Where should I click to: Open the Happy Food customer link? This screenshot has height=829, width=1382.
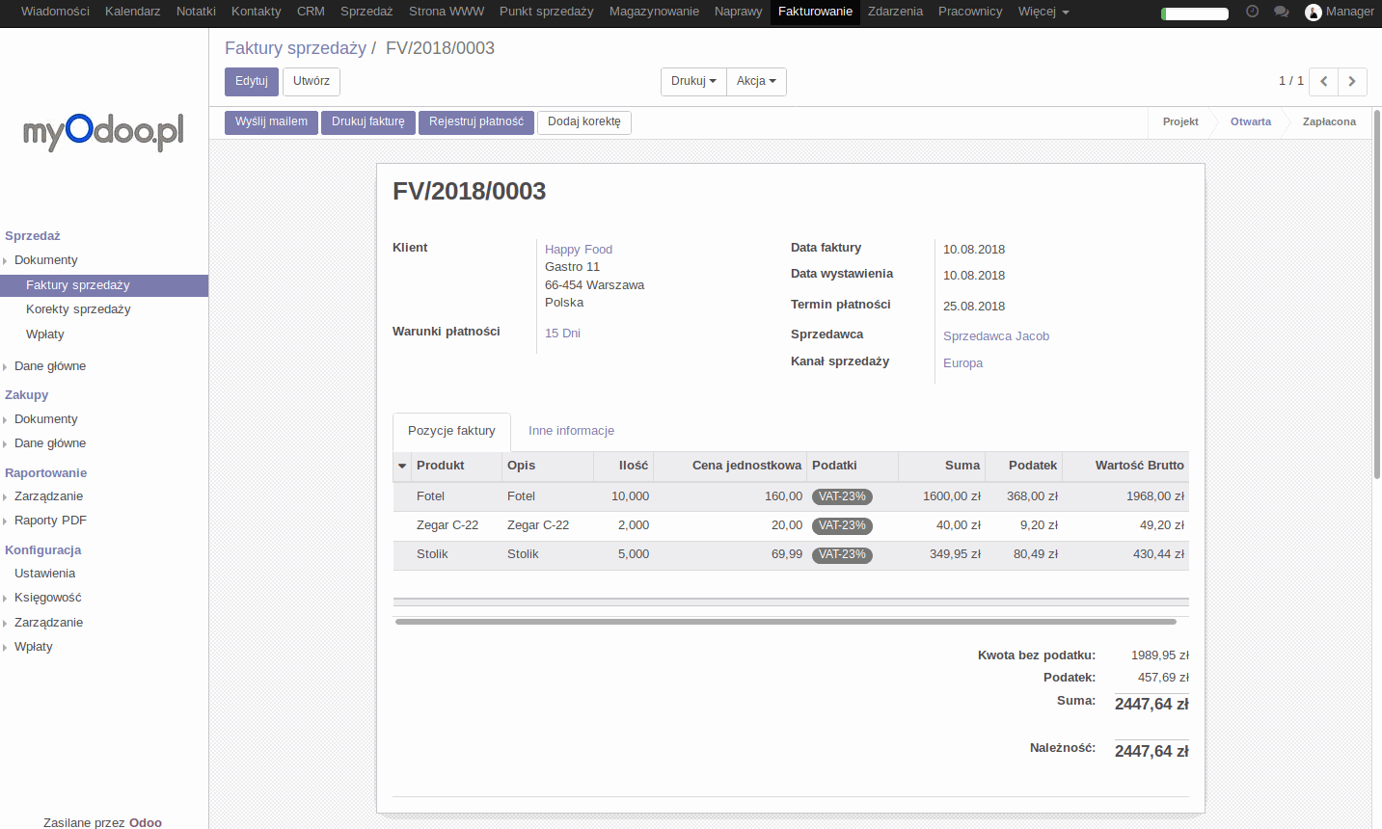579,250
